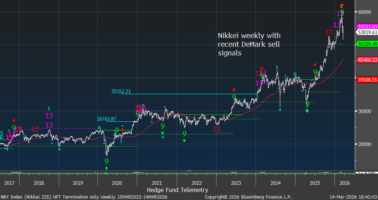The height and width of the screenshot is (200, 378).
Task: Click the Nikkei weekly DeMark annotation text
Action: click(x=249, y=44)
